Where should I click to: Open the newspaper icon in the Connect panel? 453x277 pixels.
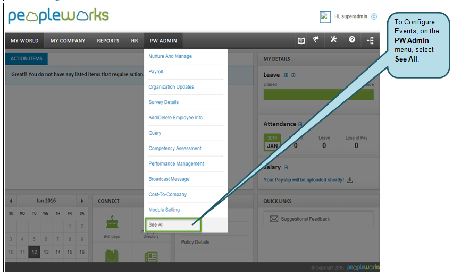click(151, 256)
